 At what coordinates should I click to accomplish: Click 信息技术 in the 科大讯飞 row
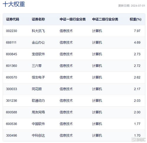point(66,31)
